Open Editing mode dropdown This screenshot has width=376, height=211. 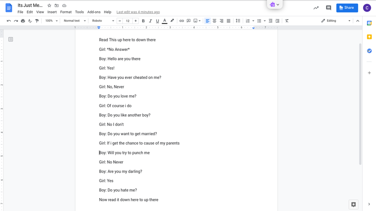(x=336, y=21)
